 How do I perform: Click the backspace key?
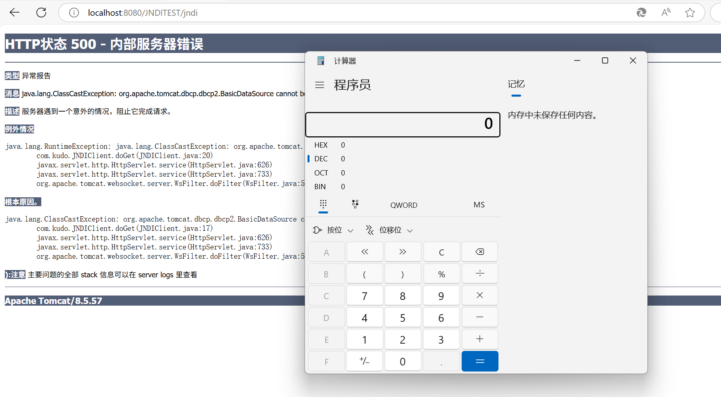480,252
